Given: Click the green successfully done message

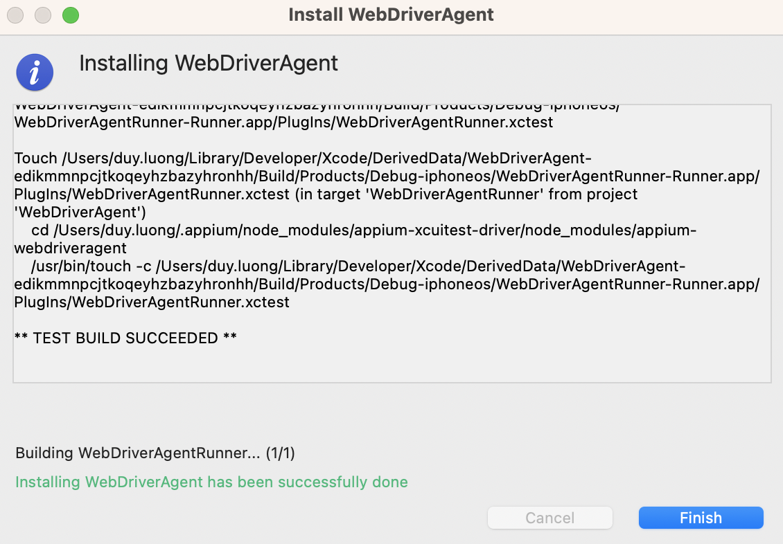Looking at the screenshot, I should tap(211, 482).
